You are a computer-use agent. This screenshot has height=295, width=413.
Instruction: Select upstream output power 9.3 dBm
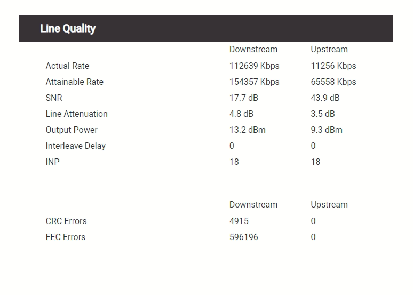click(x=327, y=130)
